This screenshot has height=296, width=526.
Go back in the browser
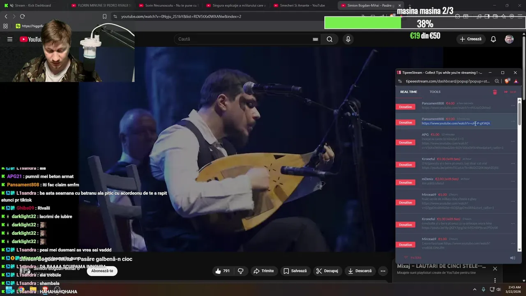click(x=6, y=16)
